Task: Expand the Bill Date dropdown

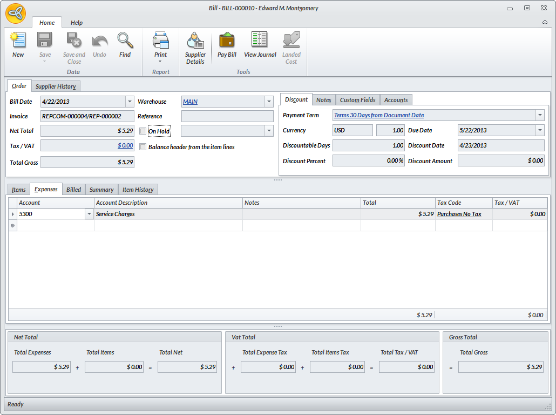Action: click(x=130, y=102)
